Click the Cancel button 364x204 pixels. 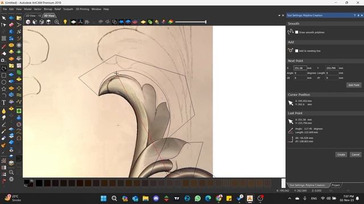(x=355, y=155)
